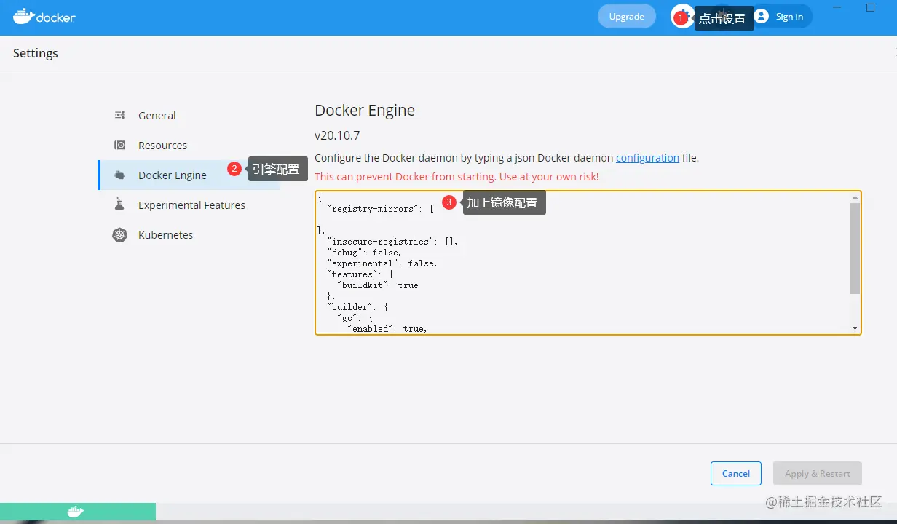
Task: Click the "experimental": false line
Action: click(382, 263)
